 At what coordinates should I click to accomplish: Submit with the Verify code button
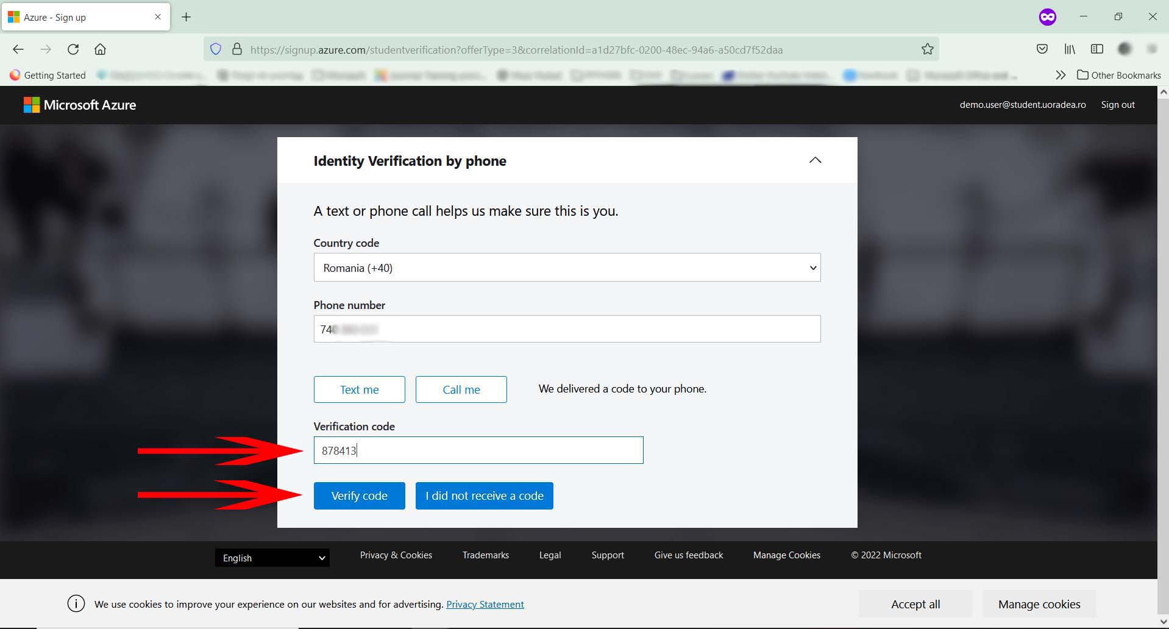(x=359, y=496)
